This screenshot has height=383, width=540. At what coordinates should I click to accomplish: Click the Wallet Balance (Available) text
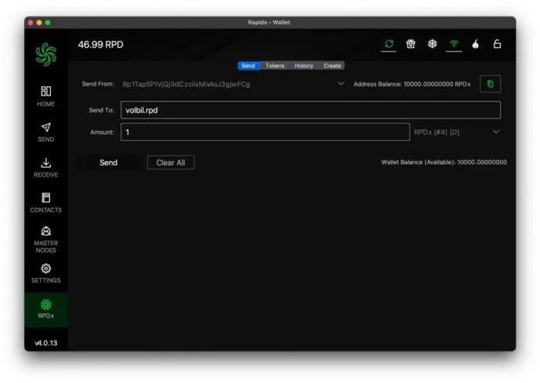coord(444,162)
